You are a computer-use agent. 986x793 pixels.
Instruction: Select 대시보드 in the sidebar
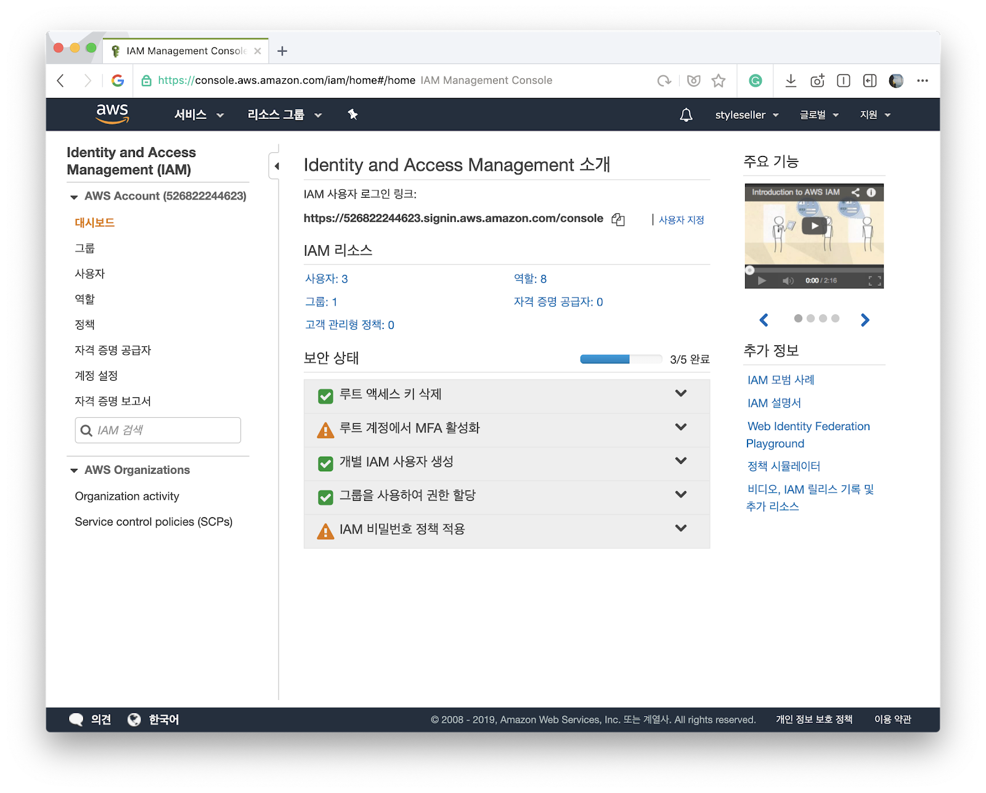tap(95, 223)
